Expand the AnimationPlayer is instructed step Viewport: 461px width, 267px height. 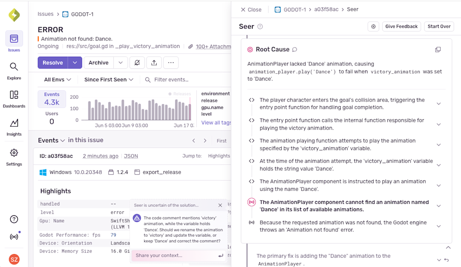coord(438,185)
